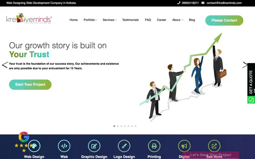Image resolution: width=255 pixels, height=159 pixels.
Task: Expand the Services dropdown menu
Action: (110, 20)
